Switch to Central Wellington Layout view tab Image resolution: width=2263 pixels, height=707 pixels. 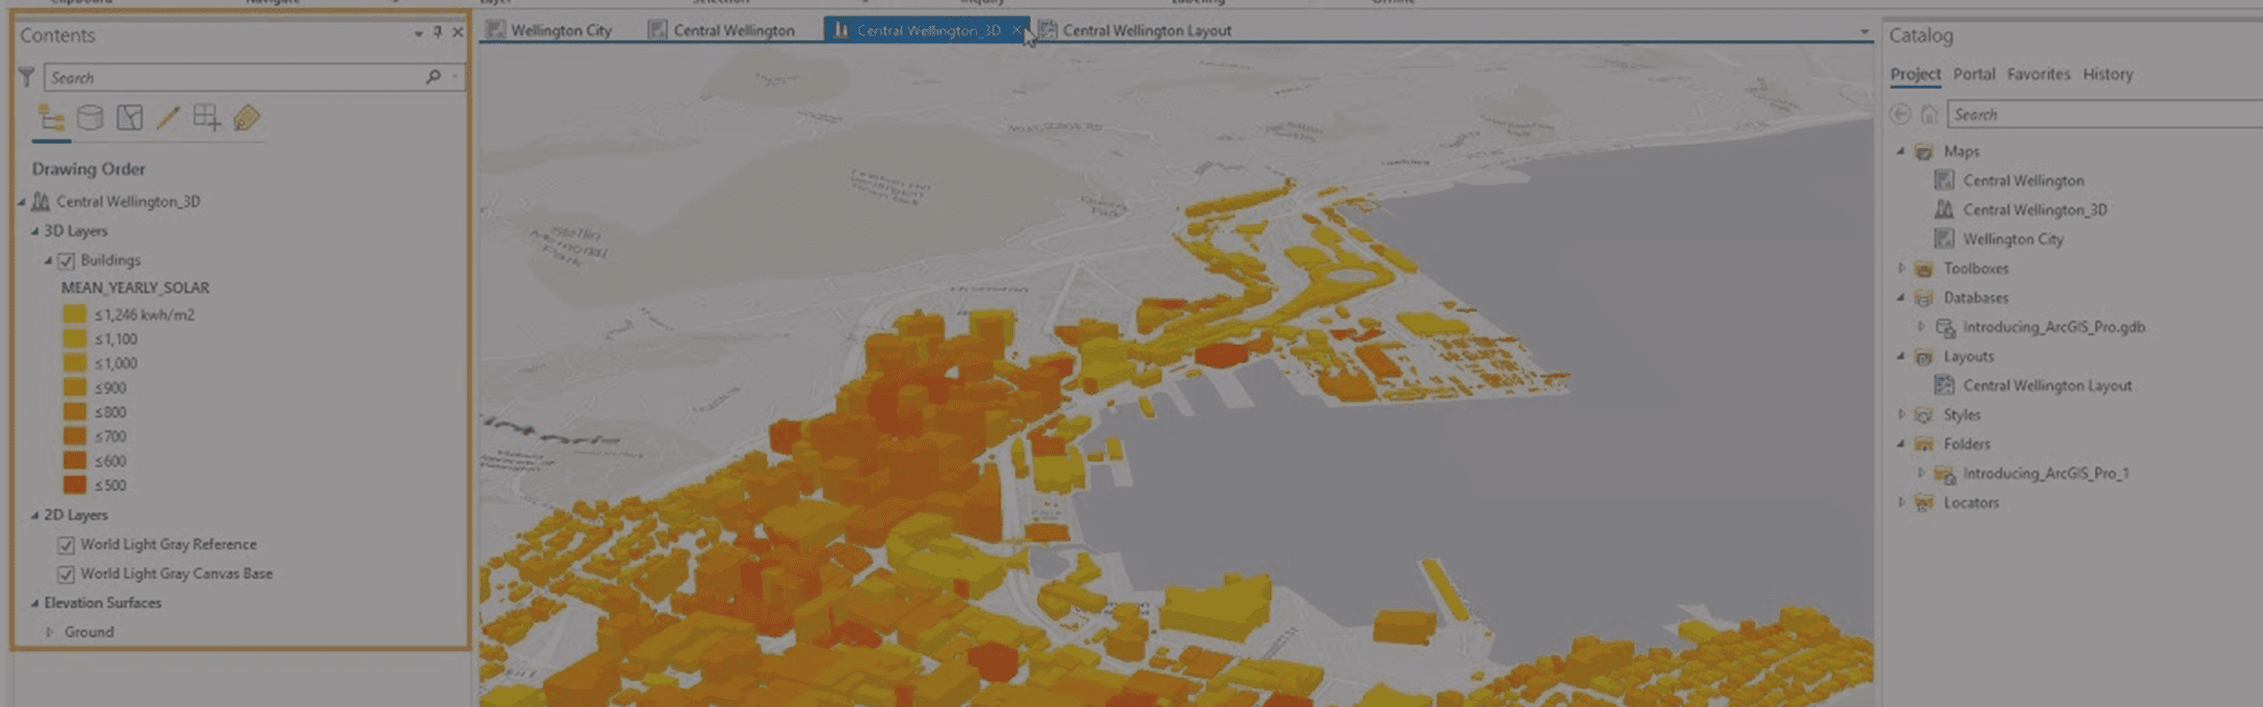[x=1135, y=30]
